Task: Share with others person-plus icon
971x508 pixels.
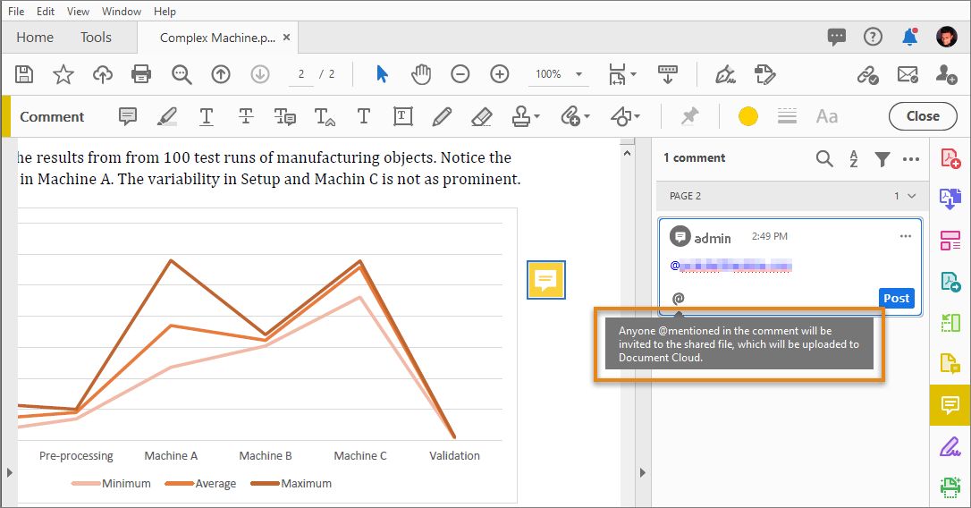Action: coord(946,74)
